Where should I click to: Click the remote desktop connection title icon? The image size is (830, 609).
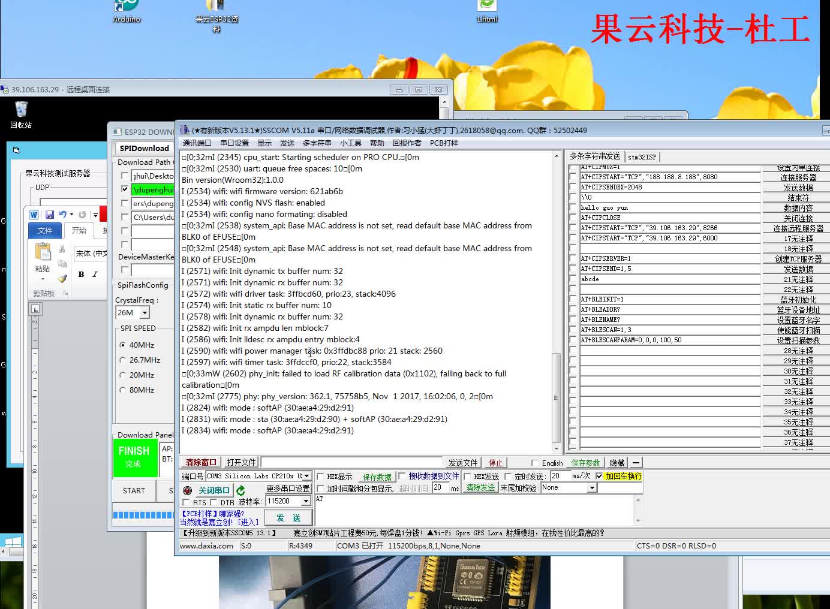pyautogui.click(x=5, y=89)
